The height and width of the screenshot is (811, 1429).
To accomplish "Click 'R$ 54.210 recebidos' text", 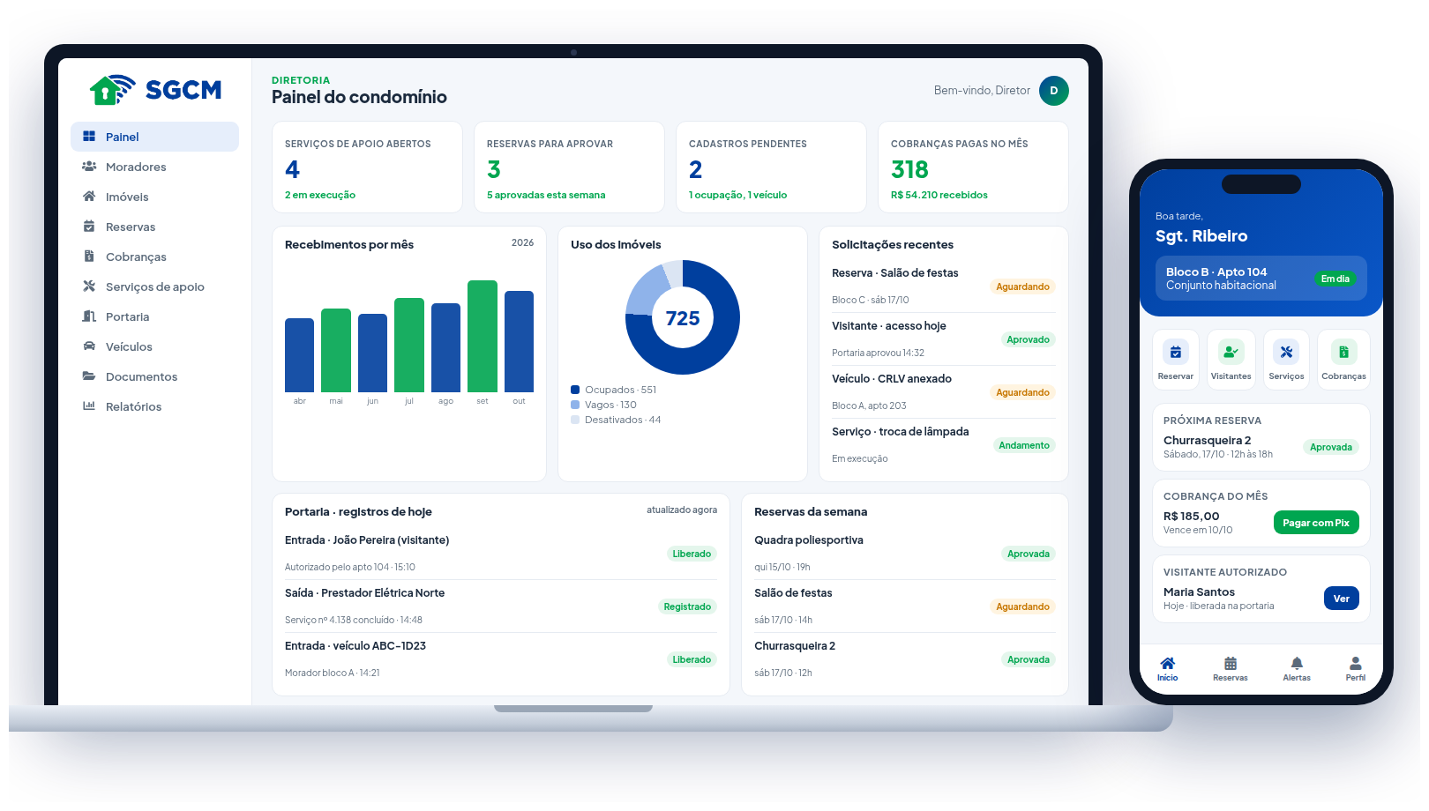I will point(939,195).
